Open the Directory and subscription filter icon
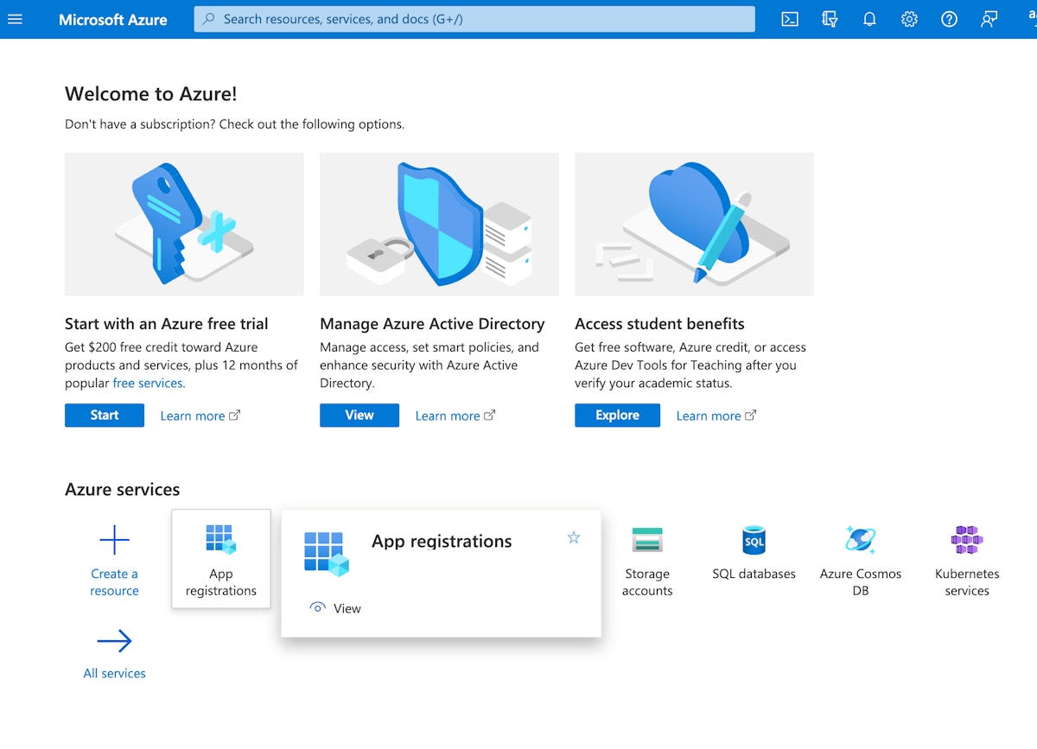 [x=830, y=19]
